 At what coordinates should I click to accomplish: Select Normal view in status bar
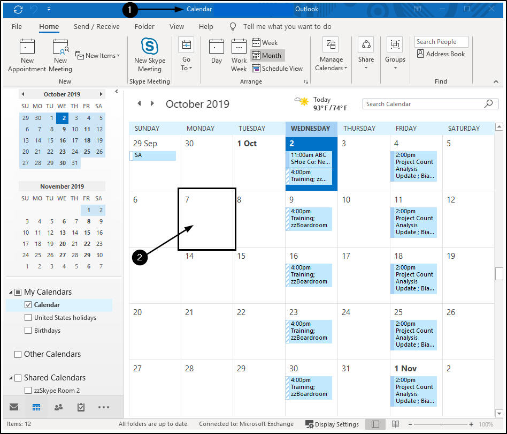click(375, 424)
